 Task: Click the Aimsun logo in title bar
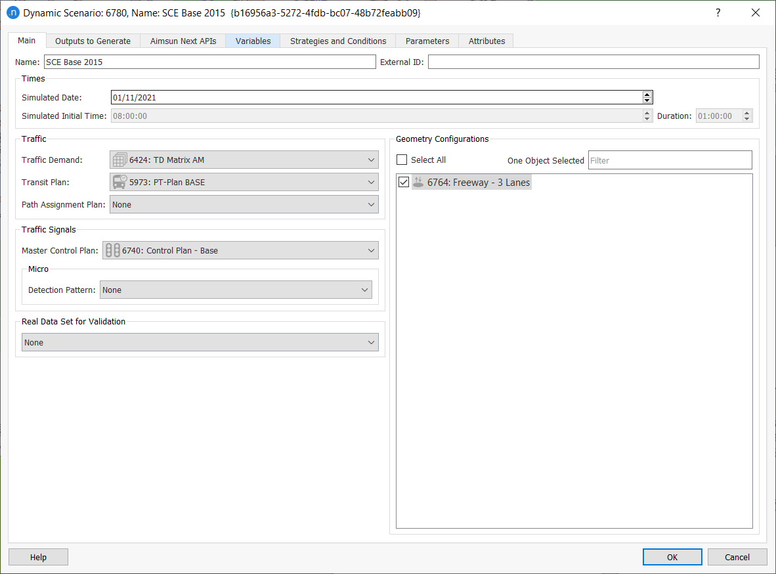(x=12, y=12)
